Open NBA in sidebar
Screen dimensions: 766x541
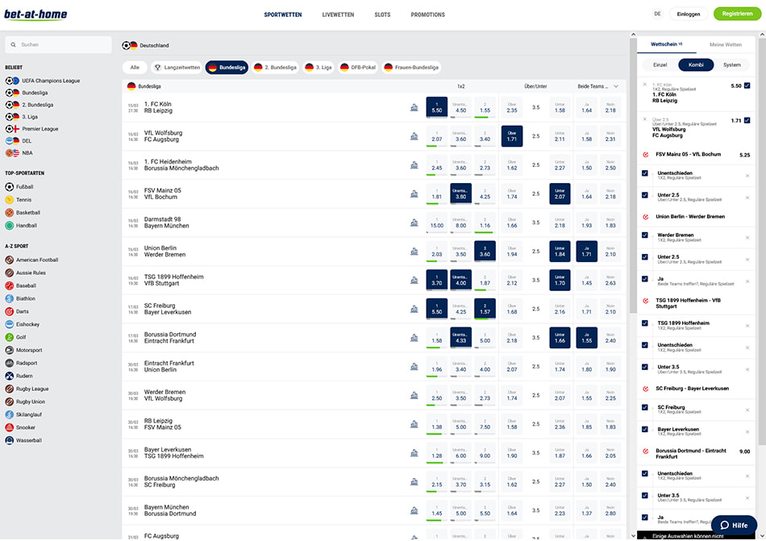pyautogui.click(x=19, y=153)
